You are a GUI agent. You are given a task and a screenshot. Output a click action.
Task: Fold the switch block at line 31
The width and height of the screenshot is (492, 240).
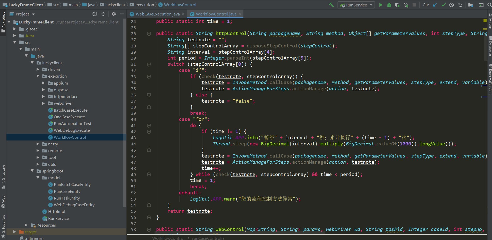149,64
